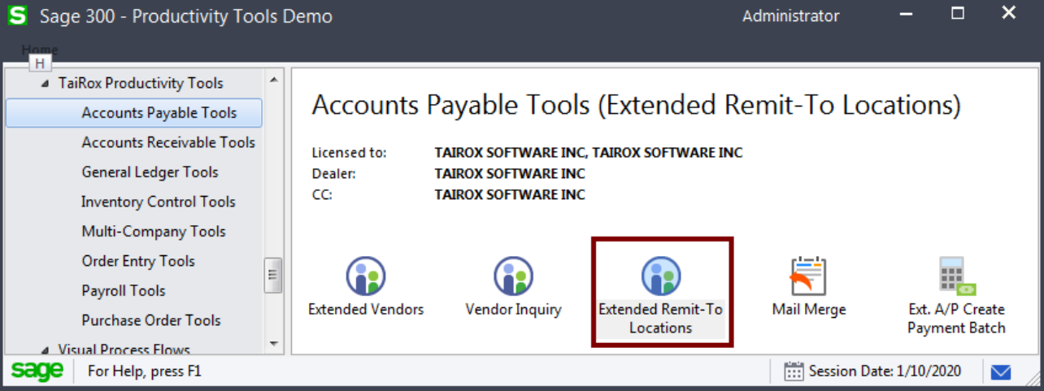Expand the Visual Process Flows node
This screenshot has height=391, width=1044.
tap(45, 350)
